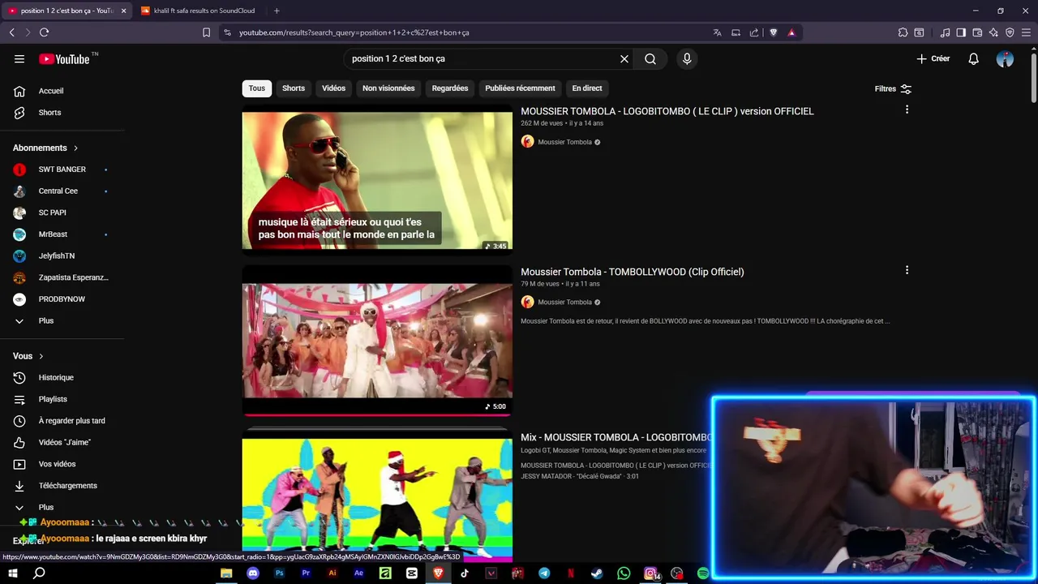
Task: Click the translate page icon
Action: click(717, 32)
